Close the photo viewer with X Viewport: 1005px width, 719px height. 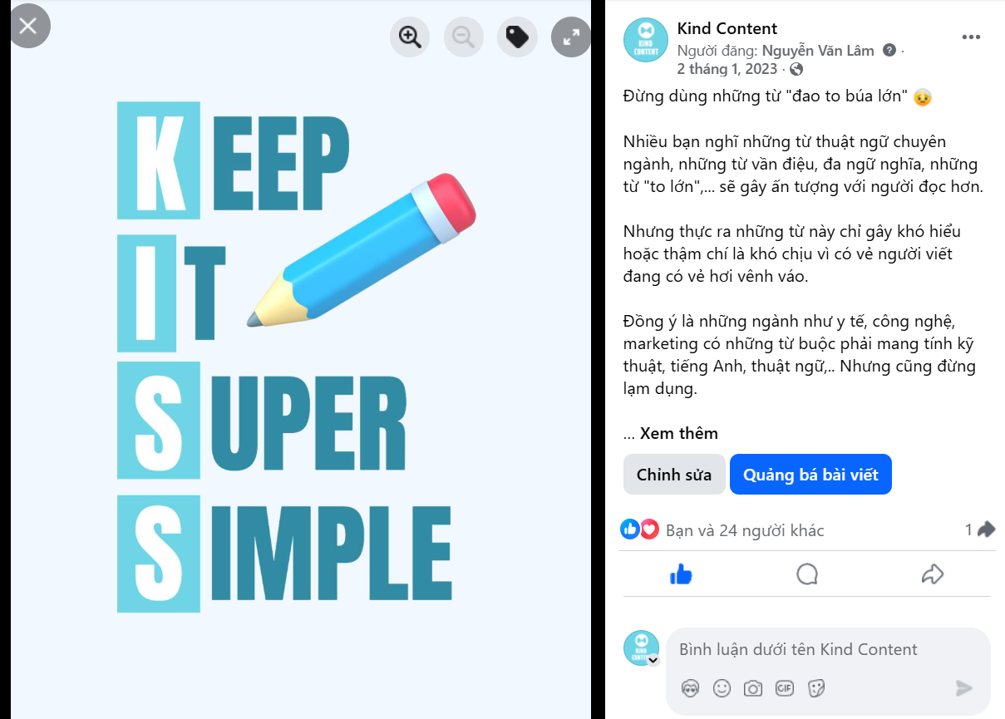pos(27,26)
